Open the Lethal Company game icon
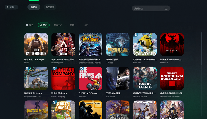 pyautogui.click(x=63, y=78)
